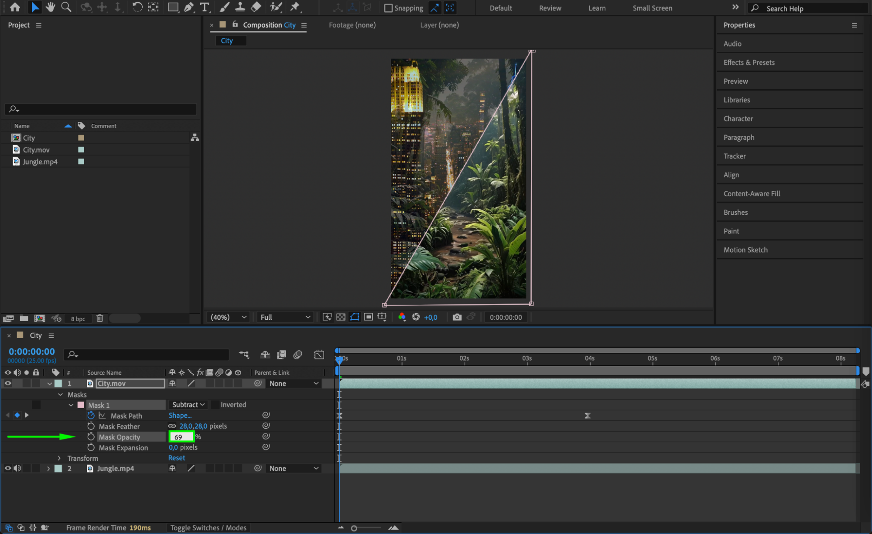872x534 pixels.
Task: Click the Rotation tool icon
Action: pyautogui.click(x=137, y=7)
